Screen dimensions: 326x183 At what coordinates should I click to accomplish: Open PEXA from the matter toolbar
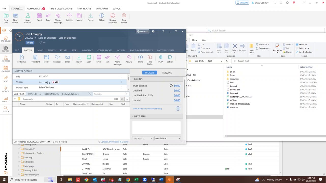pos(161,59)
